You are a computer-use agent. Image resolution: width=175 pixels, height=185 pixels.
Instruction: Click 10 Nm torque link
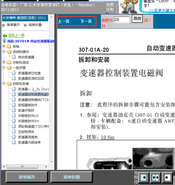(108, 137)
